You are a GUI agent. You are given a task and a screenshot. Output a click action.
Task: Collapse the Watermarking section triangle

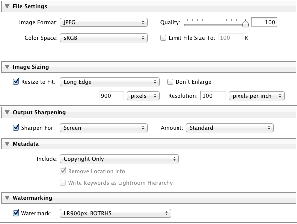pyautogui.click(x=7, y=198)
